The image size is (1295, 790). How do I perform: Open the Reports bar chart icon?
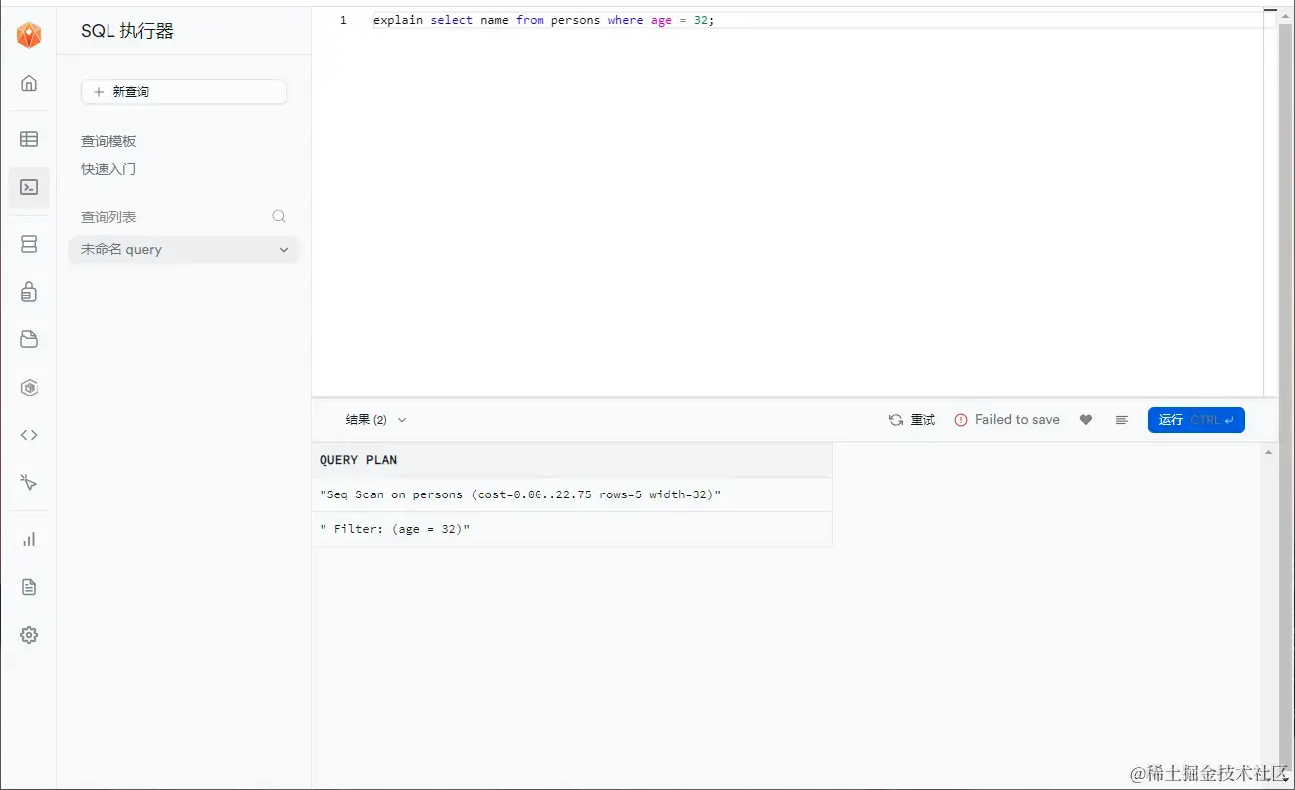tap(29, 539)
